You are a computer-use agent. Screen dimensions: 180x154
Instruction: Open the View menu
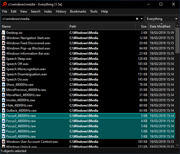[x=23, y=11]
